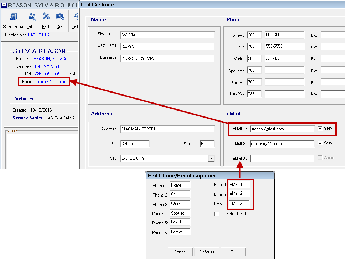Click the Home# extension field
This screenshot has height=259, width=345.
point(332,35)
